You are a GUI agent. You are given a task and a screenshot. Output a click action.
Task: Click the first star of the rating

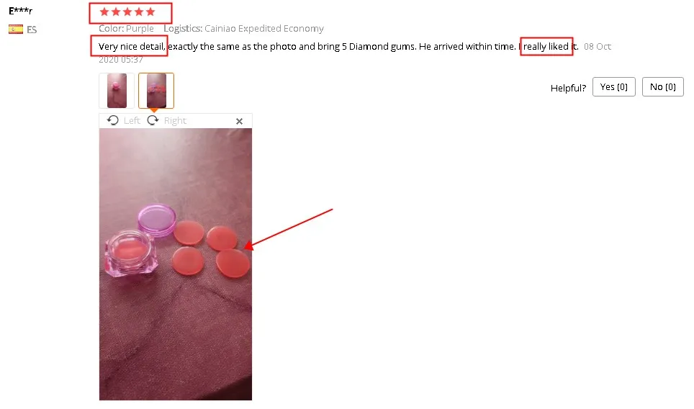coord(104,12)
